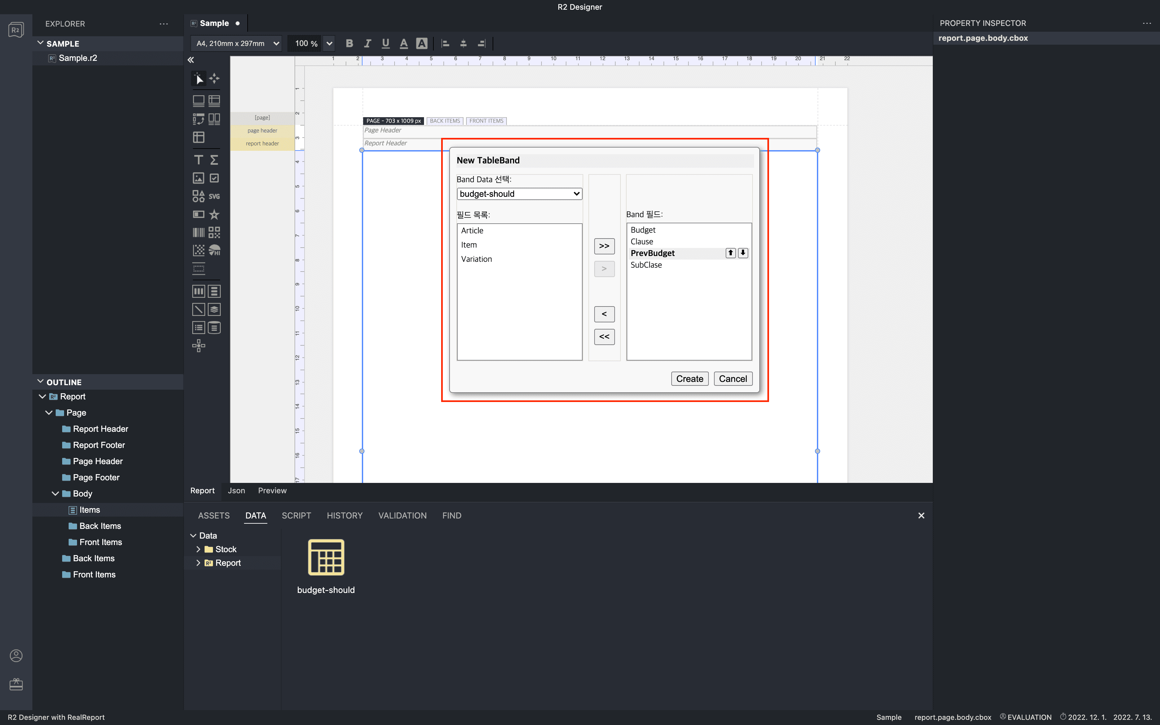Open the VALIDATION panel tab
Screen dimensions: 1160x725
click(x=402, y=516)
